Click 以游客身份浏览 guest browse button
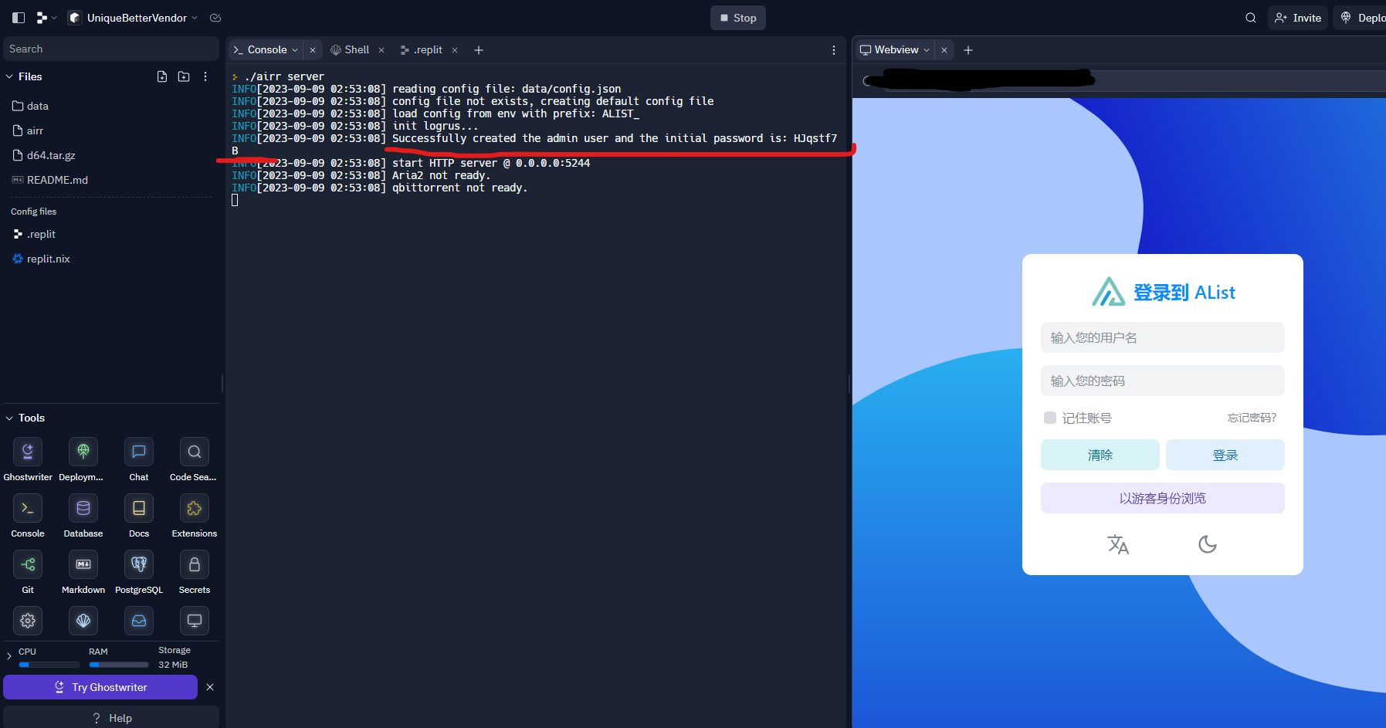The image size is (1386, 728). [1163, 498]
